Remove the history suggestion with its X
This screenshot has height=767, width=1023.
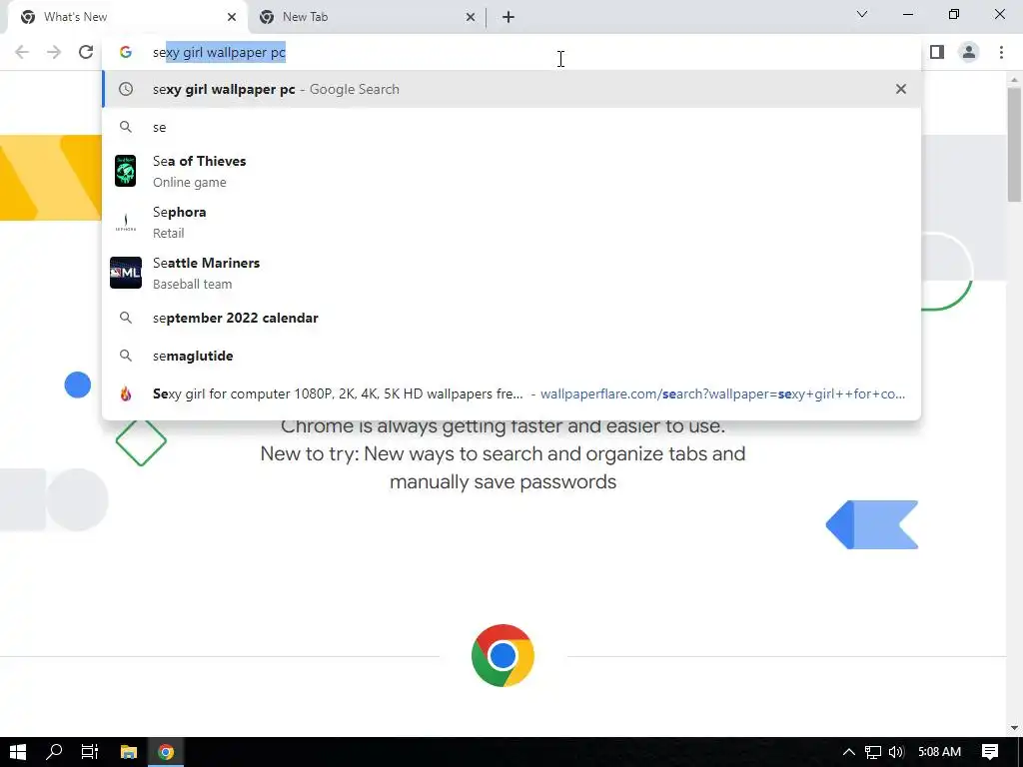901,89
